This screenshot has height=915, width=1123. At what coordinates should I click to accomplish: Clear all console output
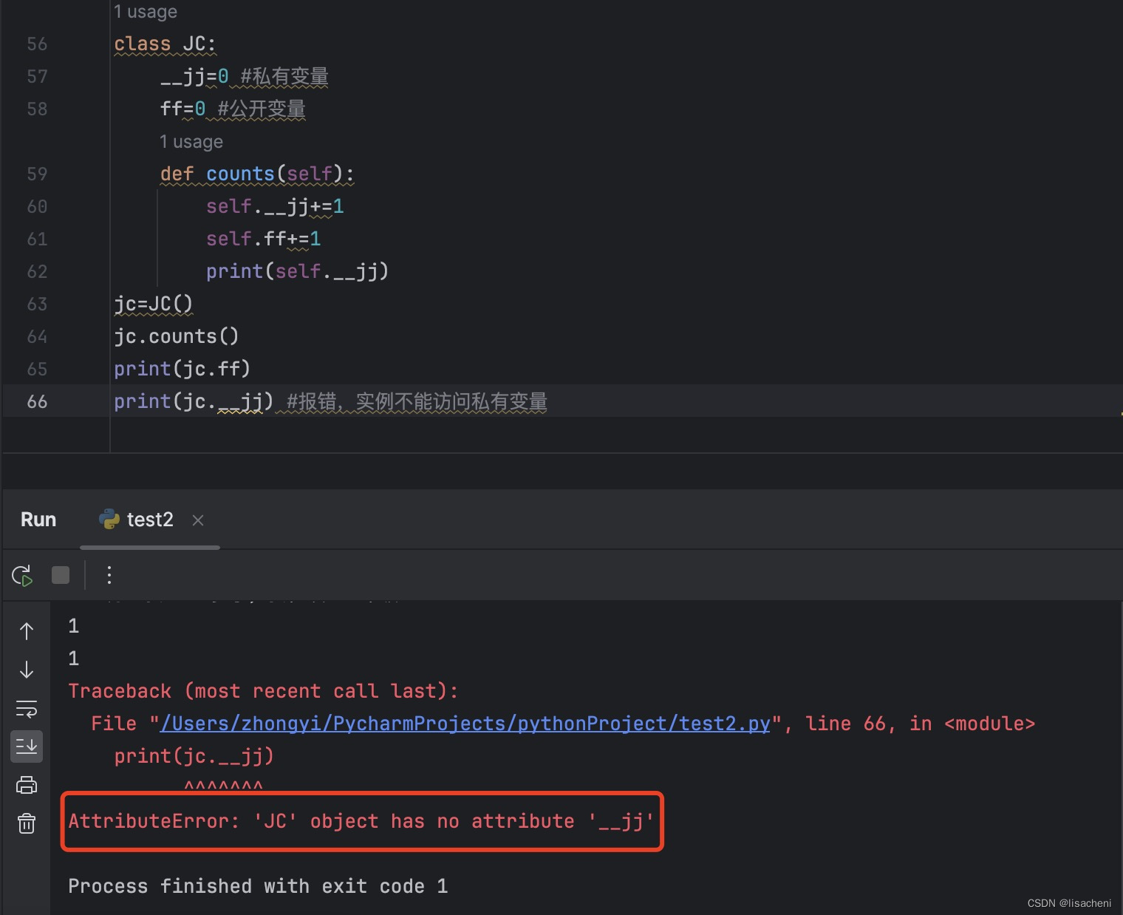point(27,823)
